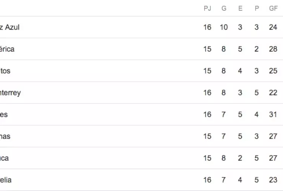Select the E column header
This screenshot has width=283, height=191.
(x=240, y=8)
